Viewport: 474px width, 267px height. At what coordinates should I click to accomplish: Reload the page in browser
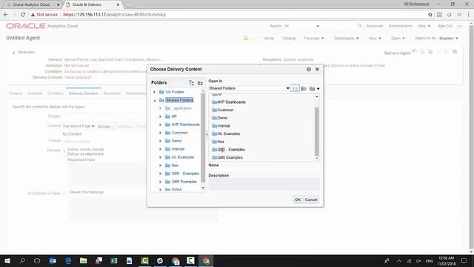23,15
